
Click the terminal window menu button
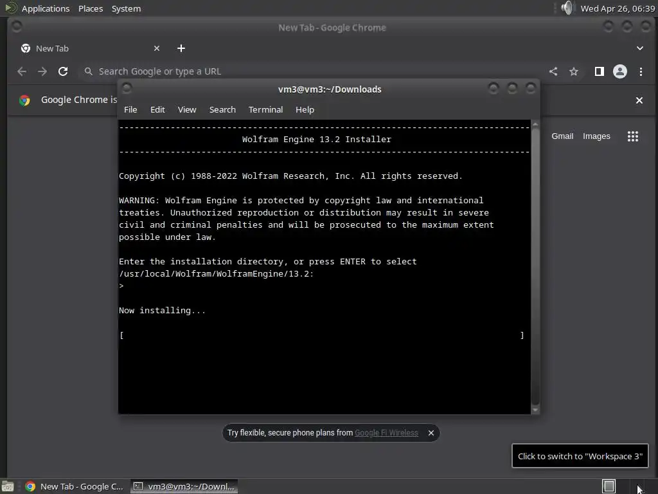(x=127, y=88)
